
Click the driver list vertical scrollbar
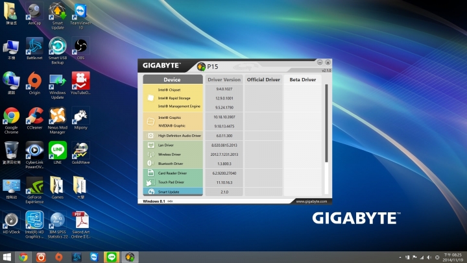click(x=326, y=123)
